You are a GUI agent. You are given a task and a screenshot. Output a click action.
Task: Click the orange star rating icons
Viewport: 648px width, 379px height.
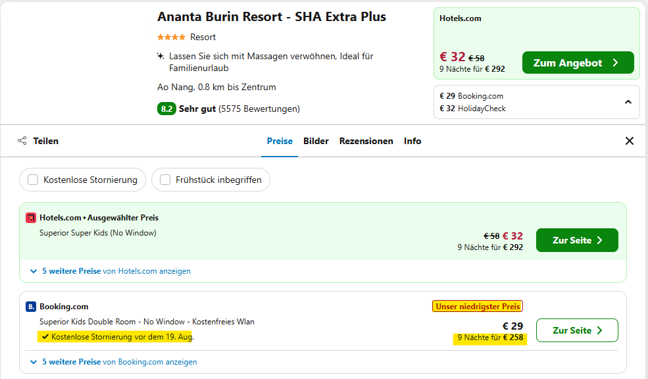coord(171,38)
